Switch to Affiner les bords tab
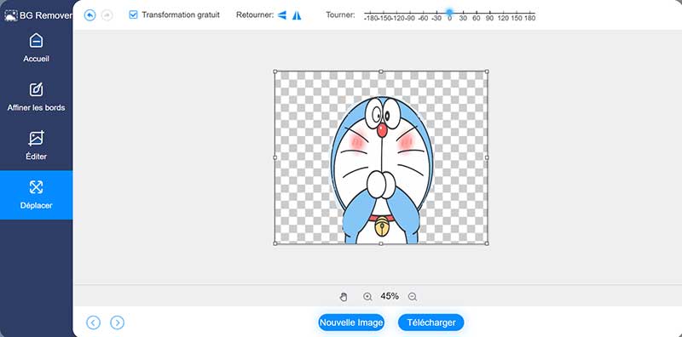682x337 pixels. [36, 97]
